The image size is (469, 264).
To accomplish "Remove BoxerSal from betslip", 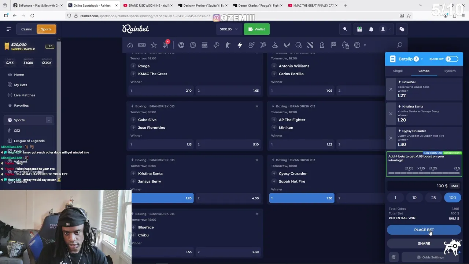I will pos(391,89).
